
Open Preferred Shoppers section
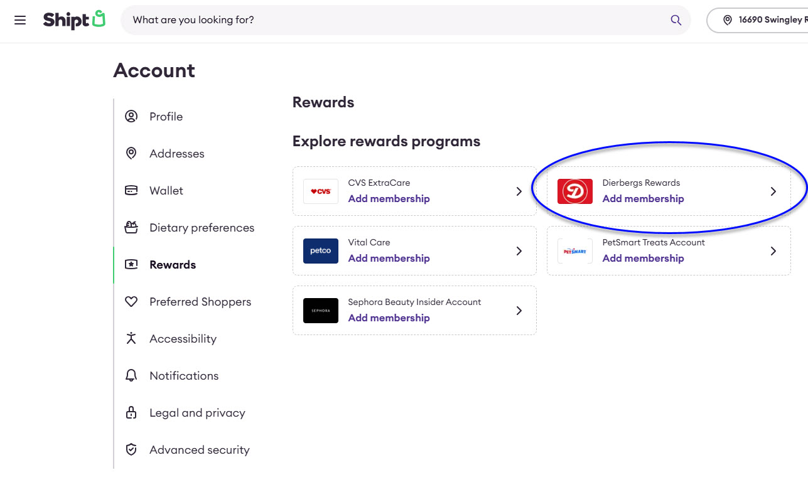[200, 302]
